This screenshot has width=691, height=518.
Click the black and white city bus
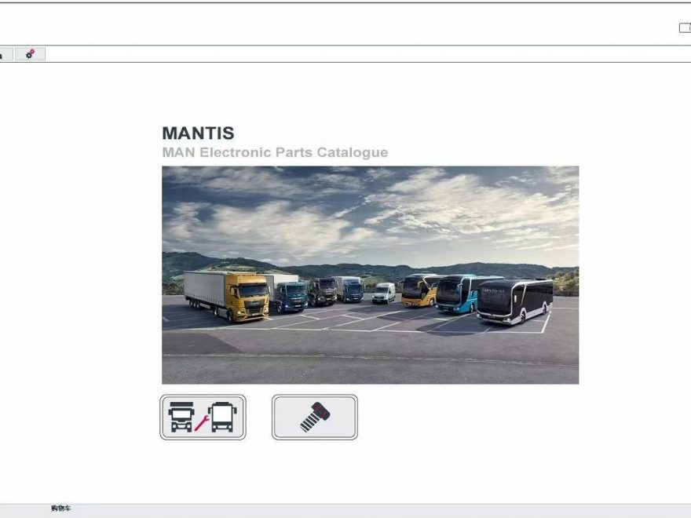(515, 301)
